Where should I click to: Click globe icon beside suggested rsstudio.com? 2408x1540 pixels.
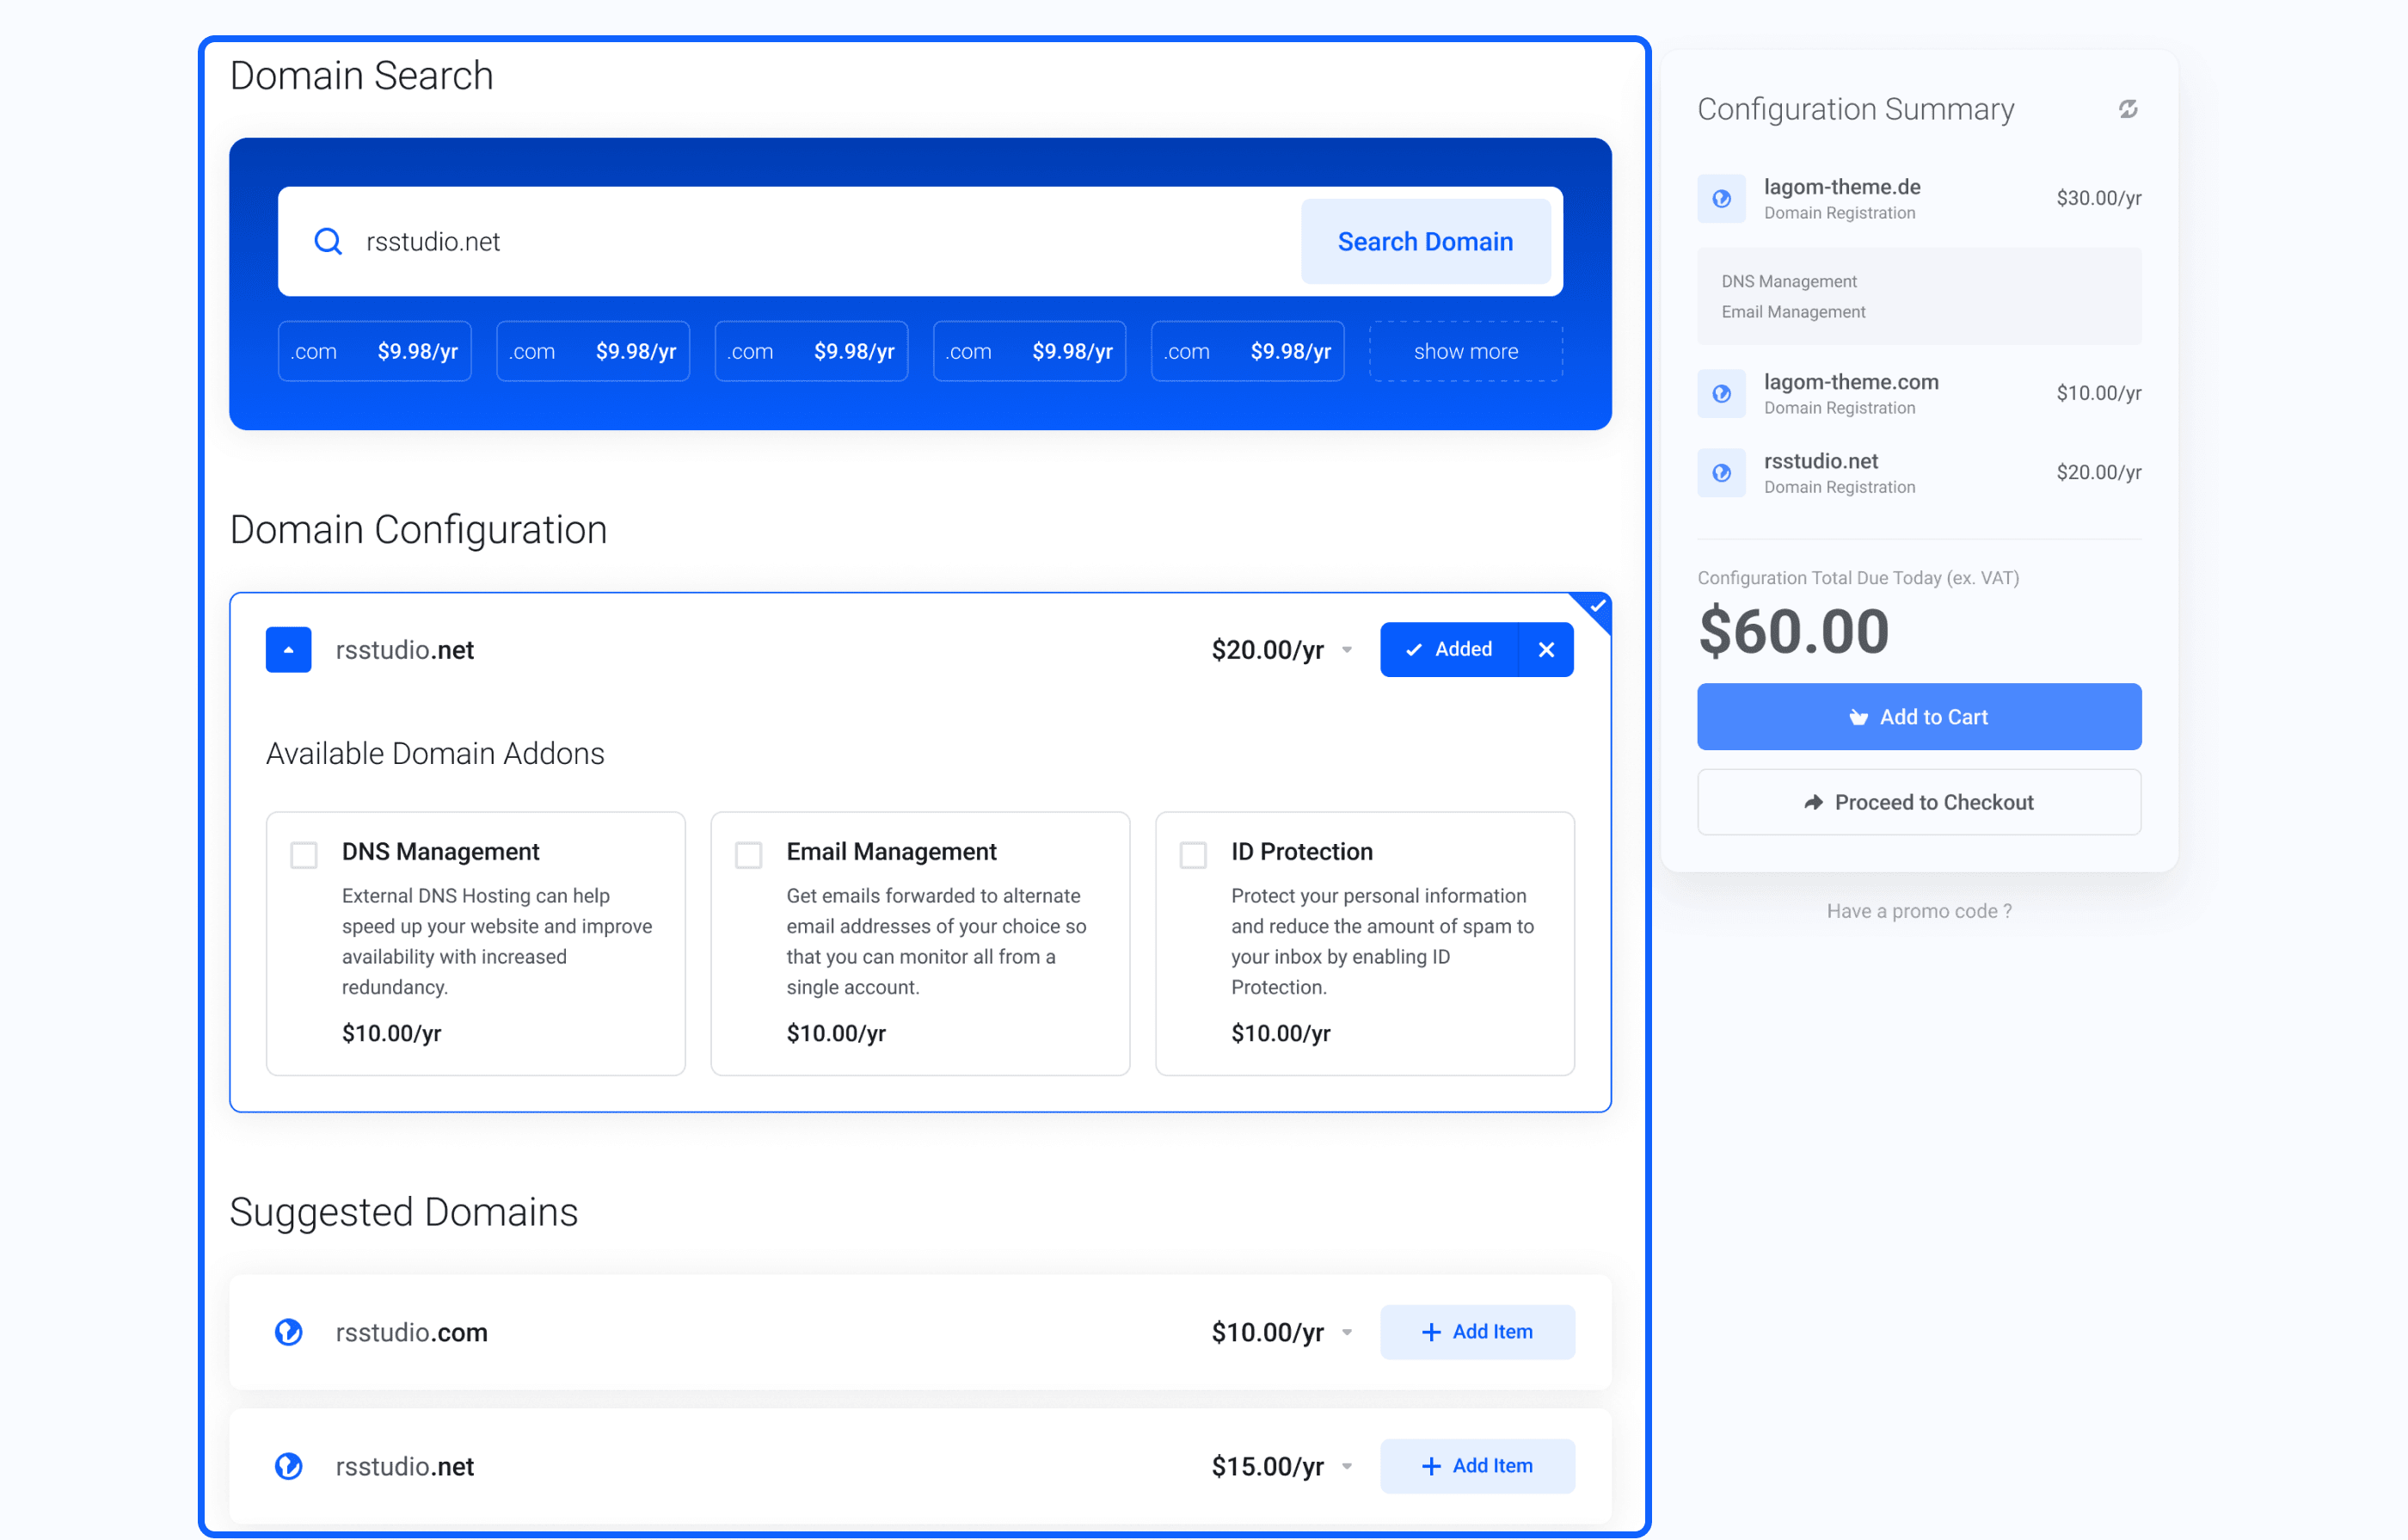click(x=289, y=1332)
